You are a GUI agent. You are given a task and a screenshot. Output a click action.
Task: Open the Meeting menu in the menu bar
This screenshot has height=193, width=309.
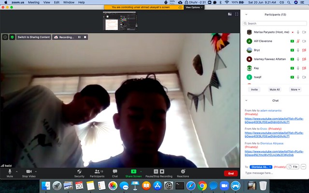pyautogui.click(x=34, y=2)
